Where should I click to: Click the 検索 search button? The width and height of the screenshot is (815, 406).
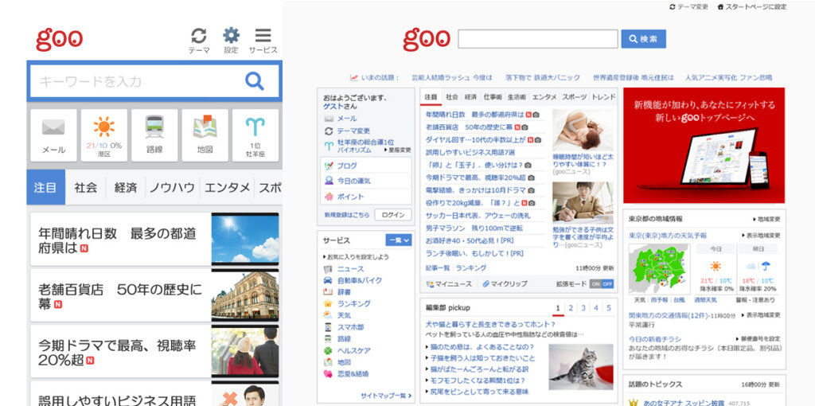[643, 39]
